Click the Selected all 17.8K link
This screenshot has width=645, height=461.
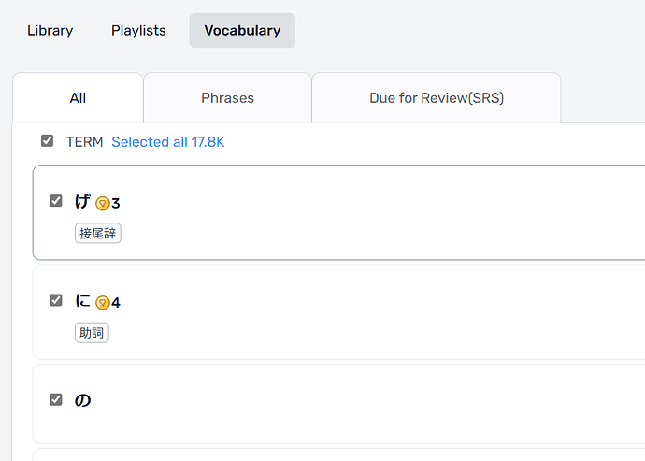pos(168,142)
